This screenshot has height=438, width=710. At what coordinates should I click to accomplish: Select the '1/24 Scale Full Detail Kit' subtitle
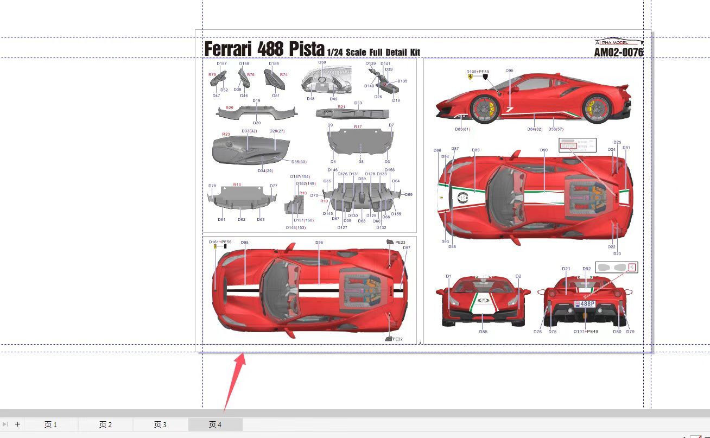click(x=373, y=52)
